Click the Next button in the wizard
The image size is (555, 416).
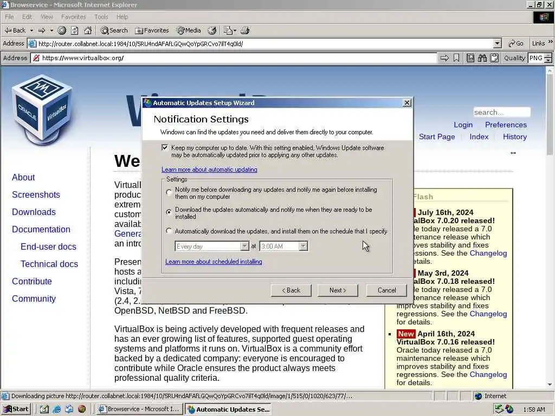point(338,290)
